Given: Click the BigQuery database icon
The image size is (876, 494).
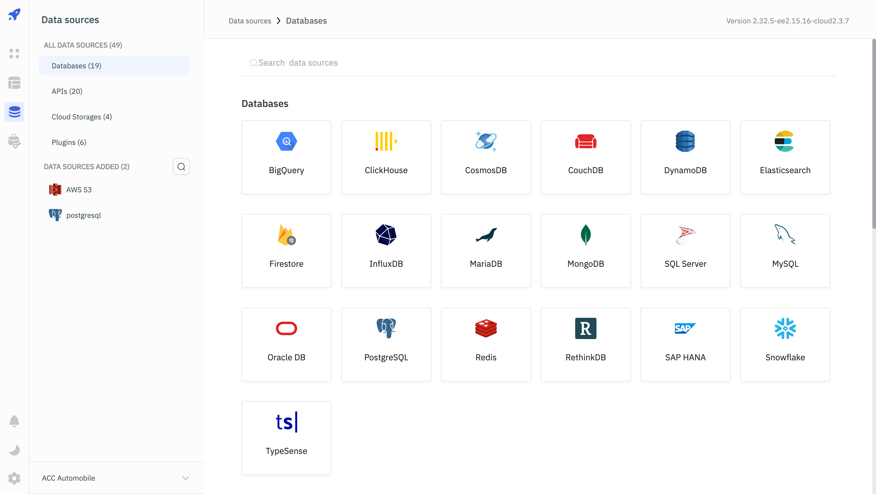Looking at the screenshot, I should click(287, 141).
